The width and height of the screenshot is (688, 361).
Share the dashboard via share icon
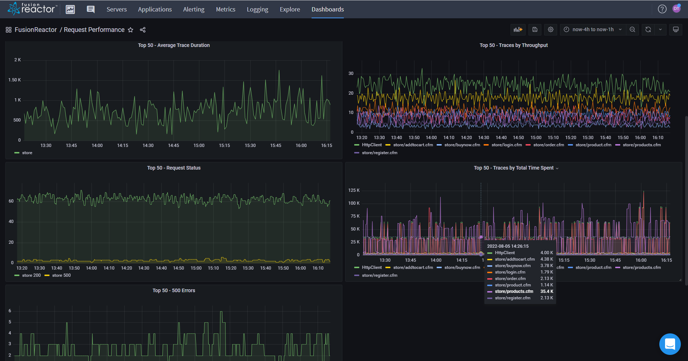143,30
